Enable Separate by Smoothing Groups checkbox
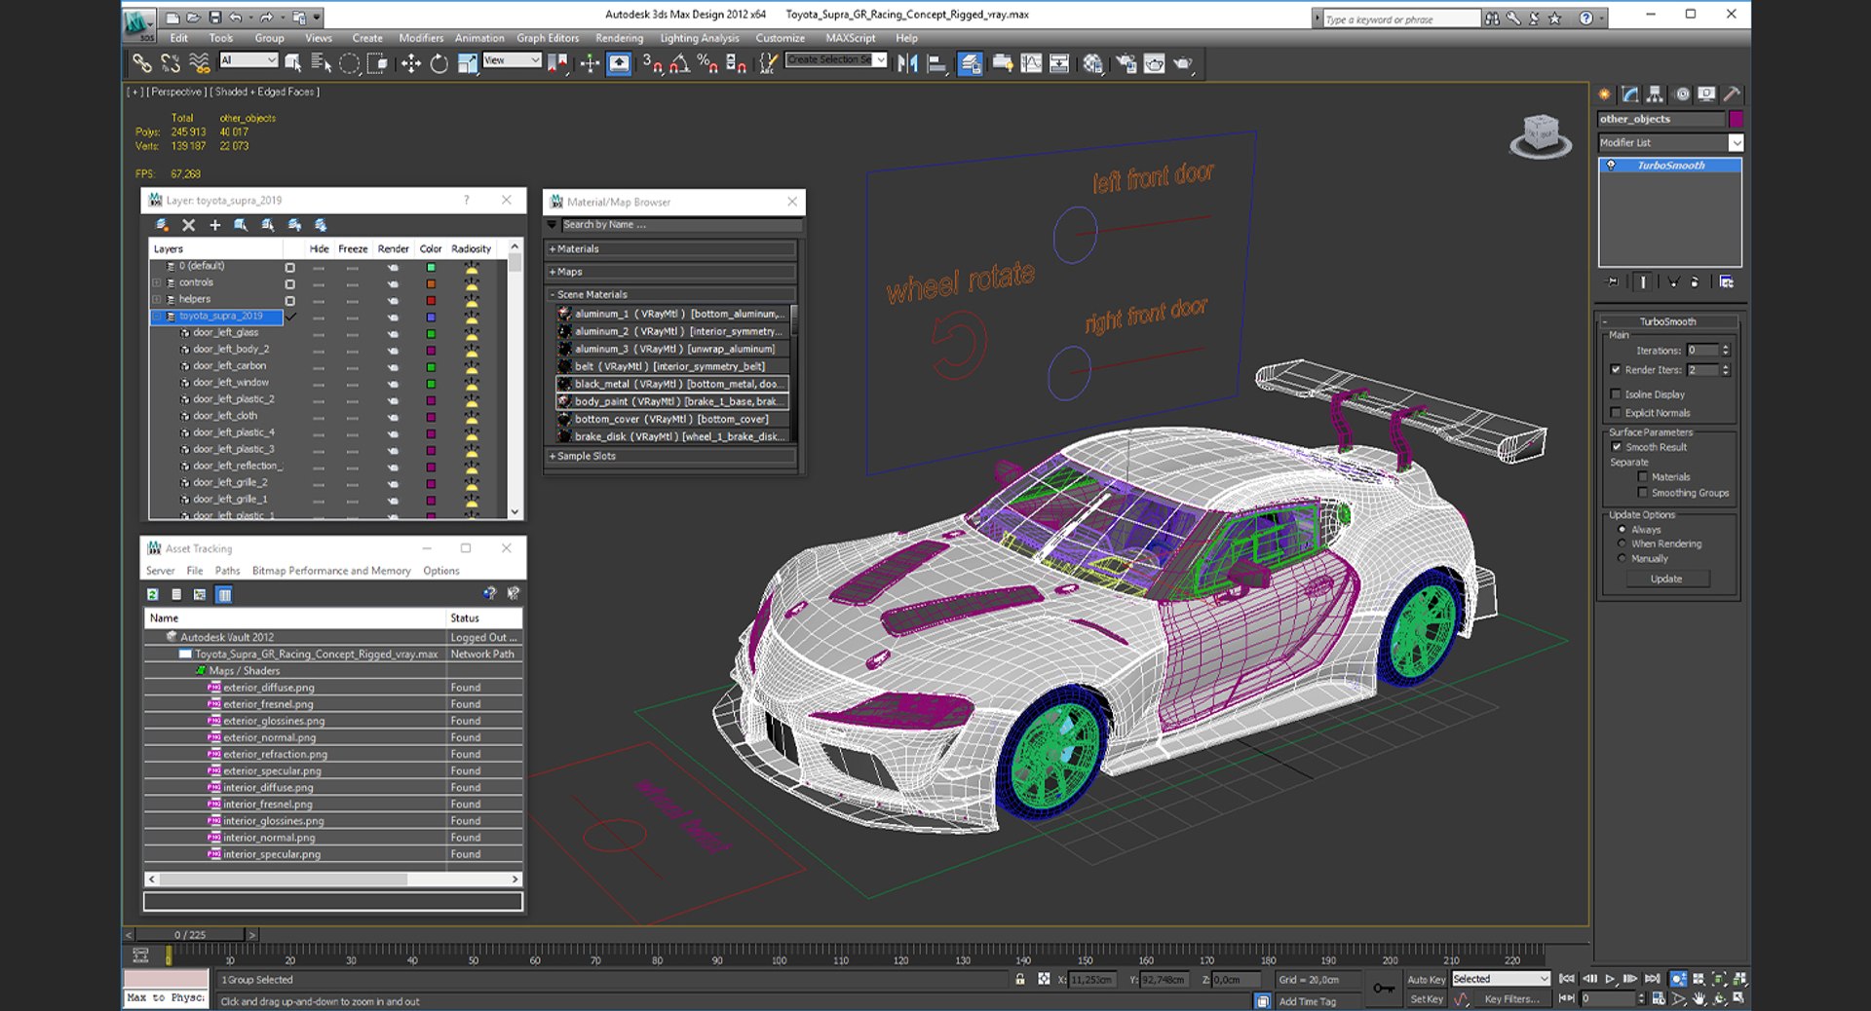 [1643, 493]
